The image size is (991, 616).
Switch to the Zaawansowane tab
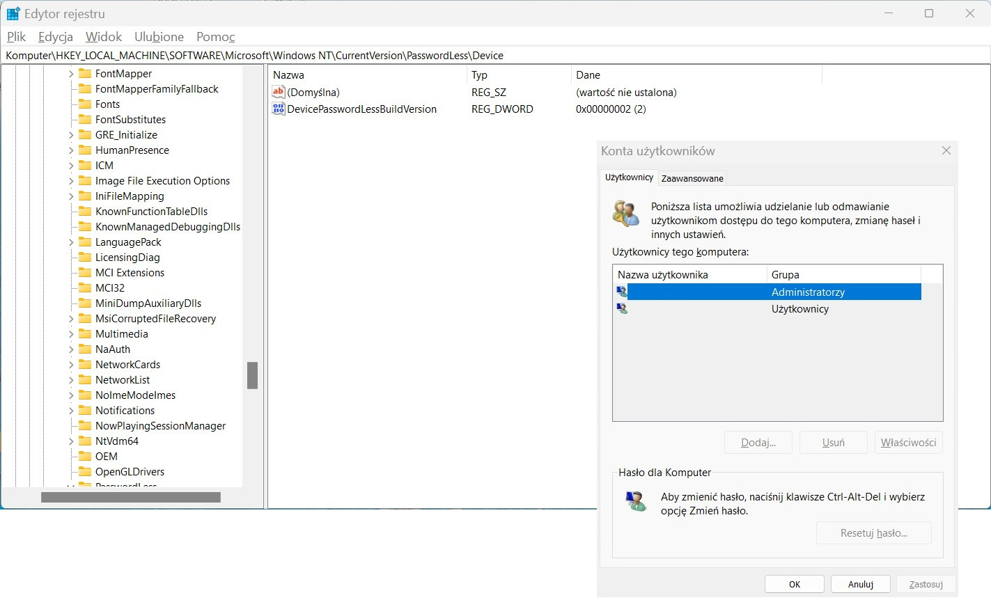[x=692, y=178]
